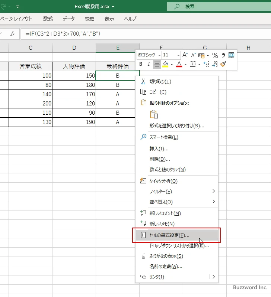The width and height of the screenshot is (271, 297).
Task: Select the cell containing 190
Action: [x=74, y=122]
